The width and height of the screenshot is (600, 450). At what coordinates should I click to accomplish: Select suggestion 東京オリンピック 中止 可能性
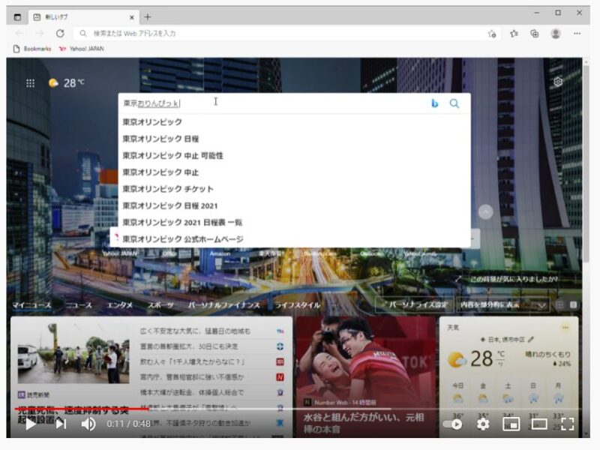[294, 156]
